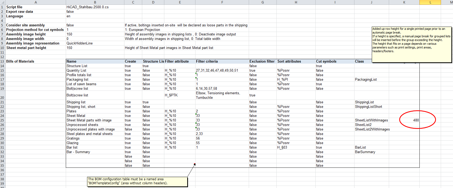The width and height of the screenshot is (453, 188).
Task: Click the circled cell containing 480
Action: [x=416, y=120]
